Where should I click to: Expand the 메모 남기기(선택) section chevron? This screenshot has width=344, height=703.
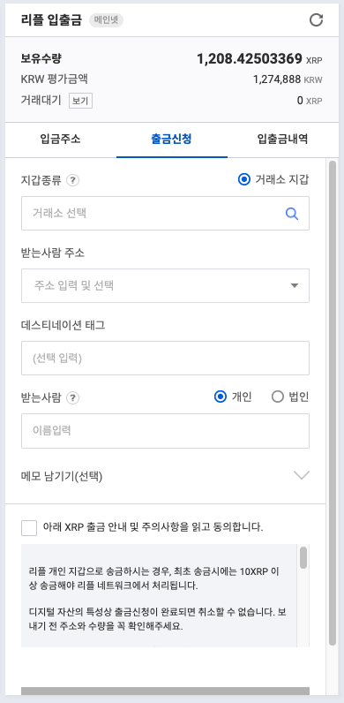click(302, 475)
